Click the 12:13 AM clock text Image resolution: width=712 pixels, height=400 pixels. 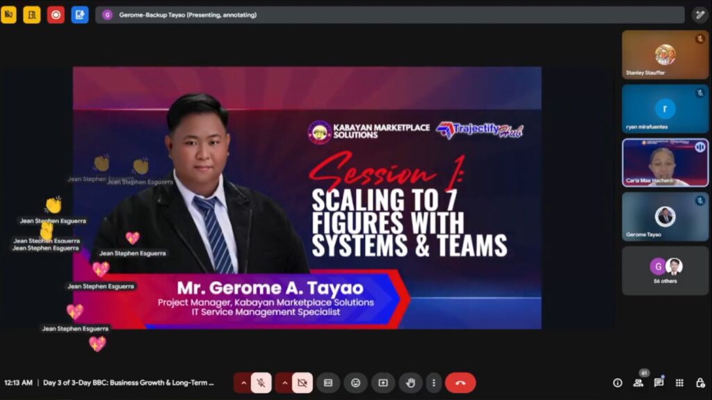coord(19,383)
